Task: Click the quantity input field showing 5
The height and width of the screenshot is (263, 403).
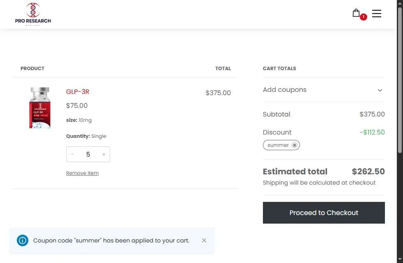Action: (88, 154)
